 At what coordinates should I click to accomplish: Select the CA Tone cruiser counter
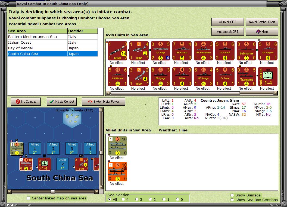click(225, 76)
